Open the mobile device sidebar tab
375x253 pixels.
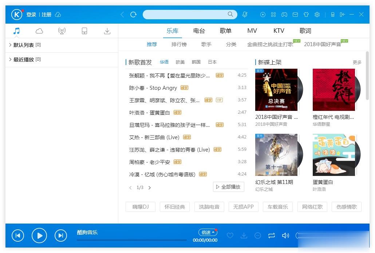[x=84, y=31]
